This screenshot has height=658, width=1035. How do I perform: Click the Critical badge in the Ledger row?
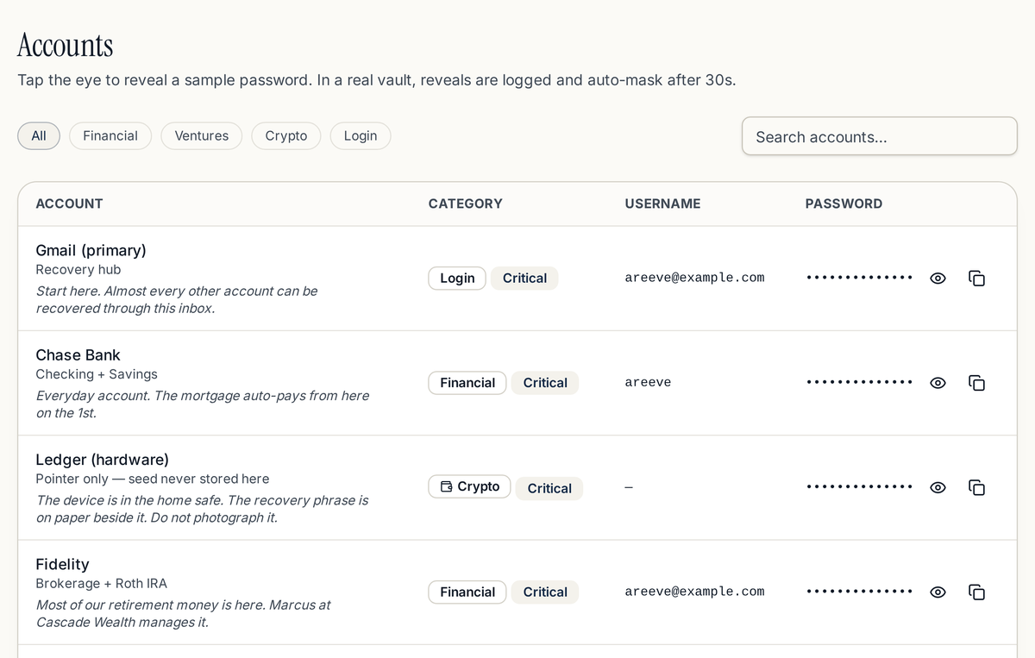click(549, 488)
